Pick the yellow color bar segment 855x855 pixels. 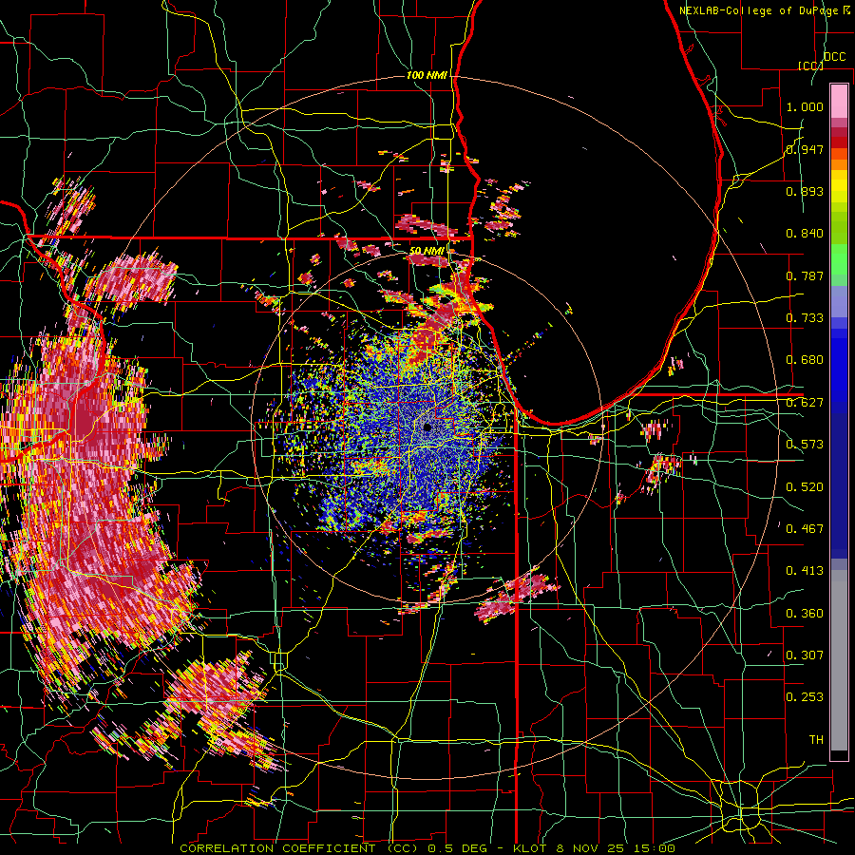click(839, 186)
